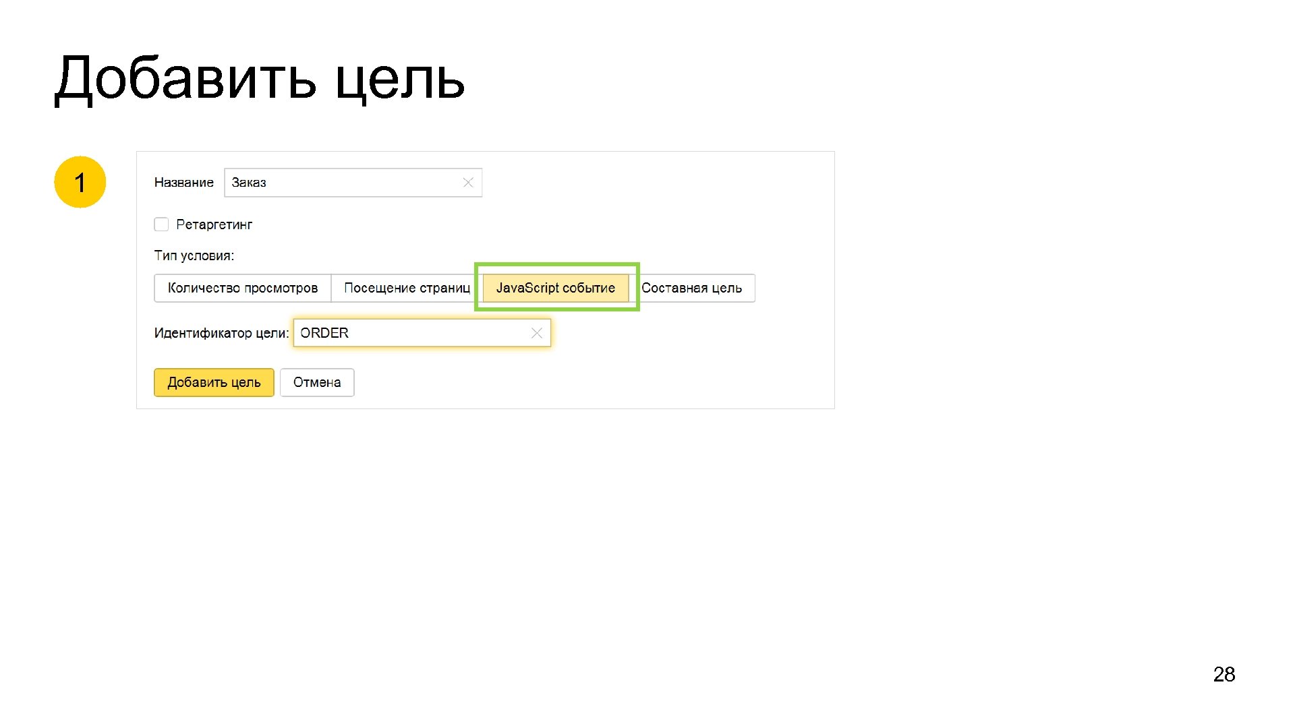Click the Идентификатор цели label
This screenshot has height=728, width=1295.
[221, 333]
